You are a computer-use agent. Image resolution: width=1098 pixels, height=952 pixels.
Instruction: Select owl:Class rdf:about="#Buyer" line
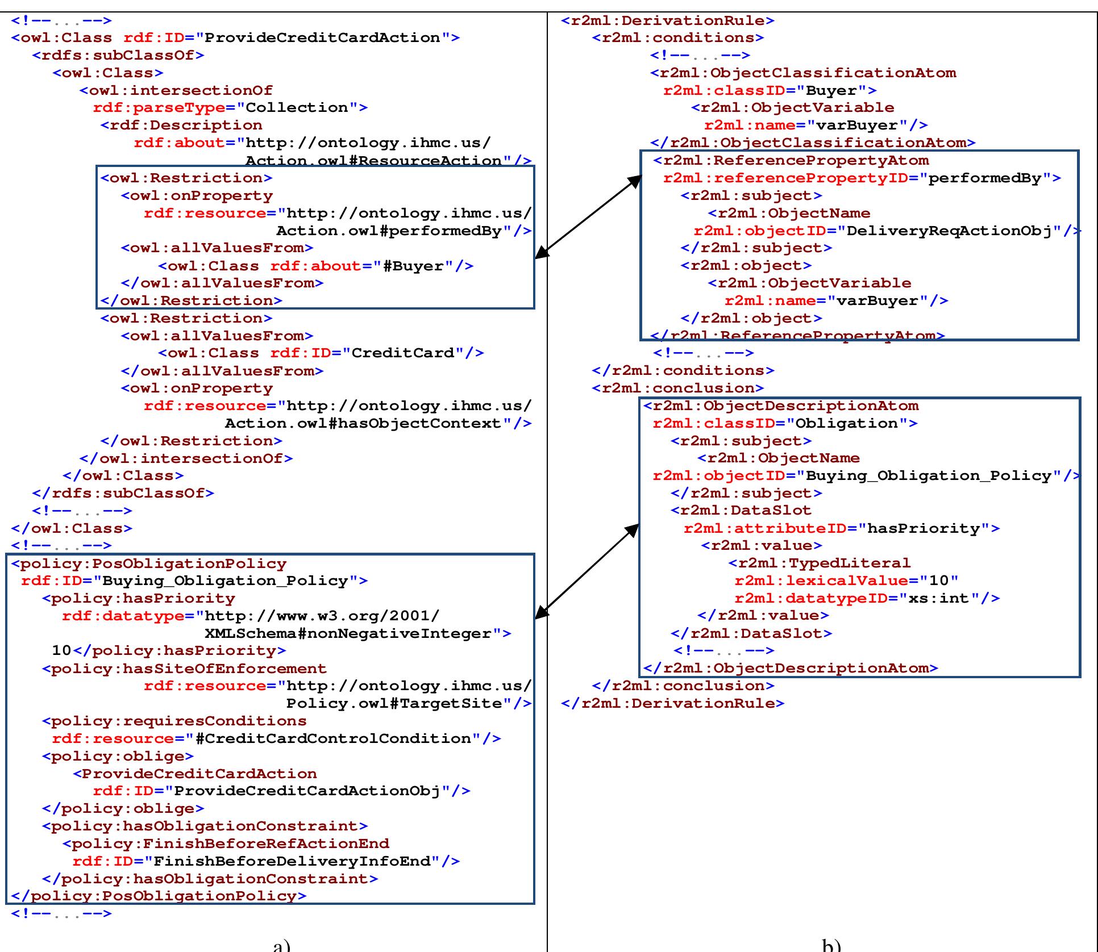pyautogui.click(x=315, y=266)
